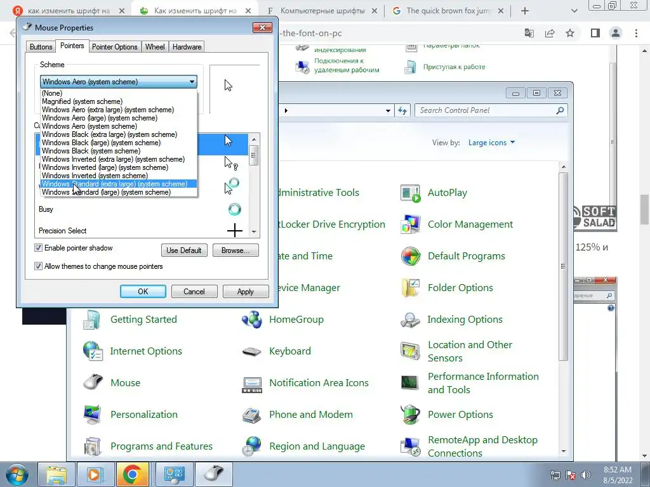Open the Color Management icon

pos(411,224)
